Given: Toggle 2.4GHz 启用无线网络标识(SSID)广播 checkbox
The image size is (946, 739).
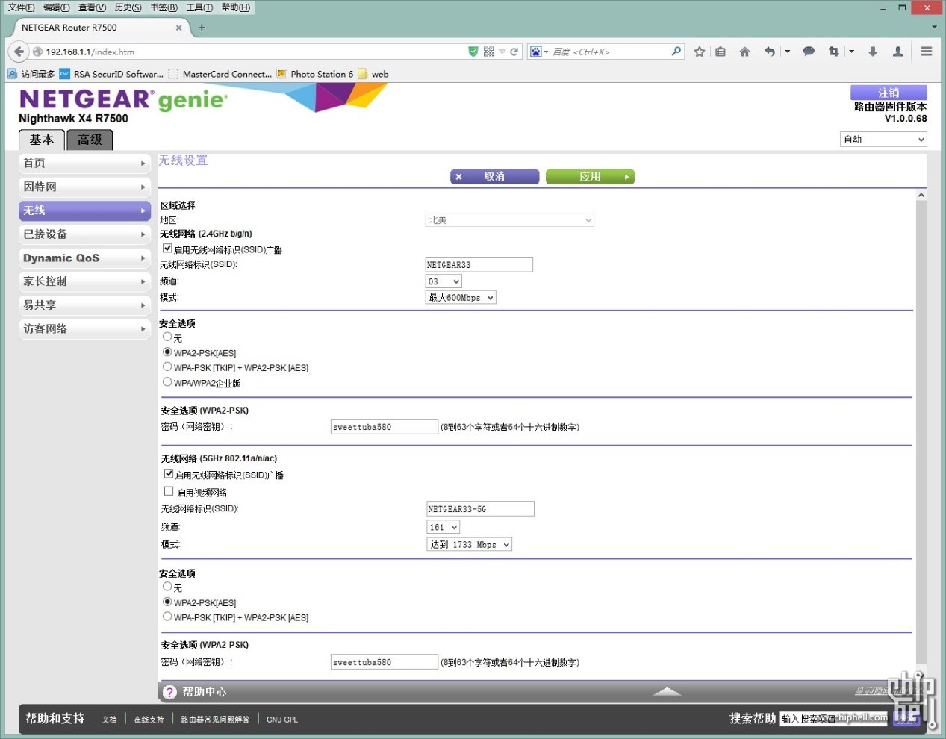Looking at the screenshot, I should pos(167,248).
